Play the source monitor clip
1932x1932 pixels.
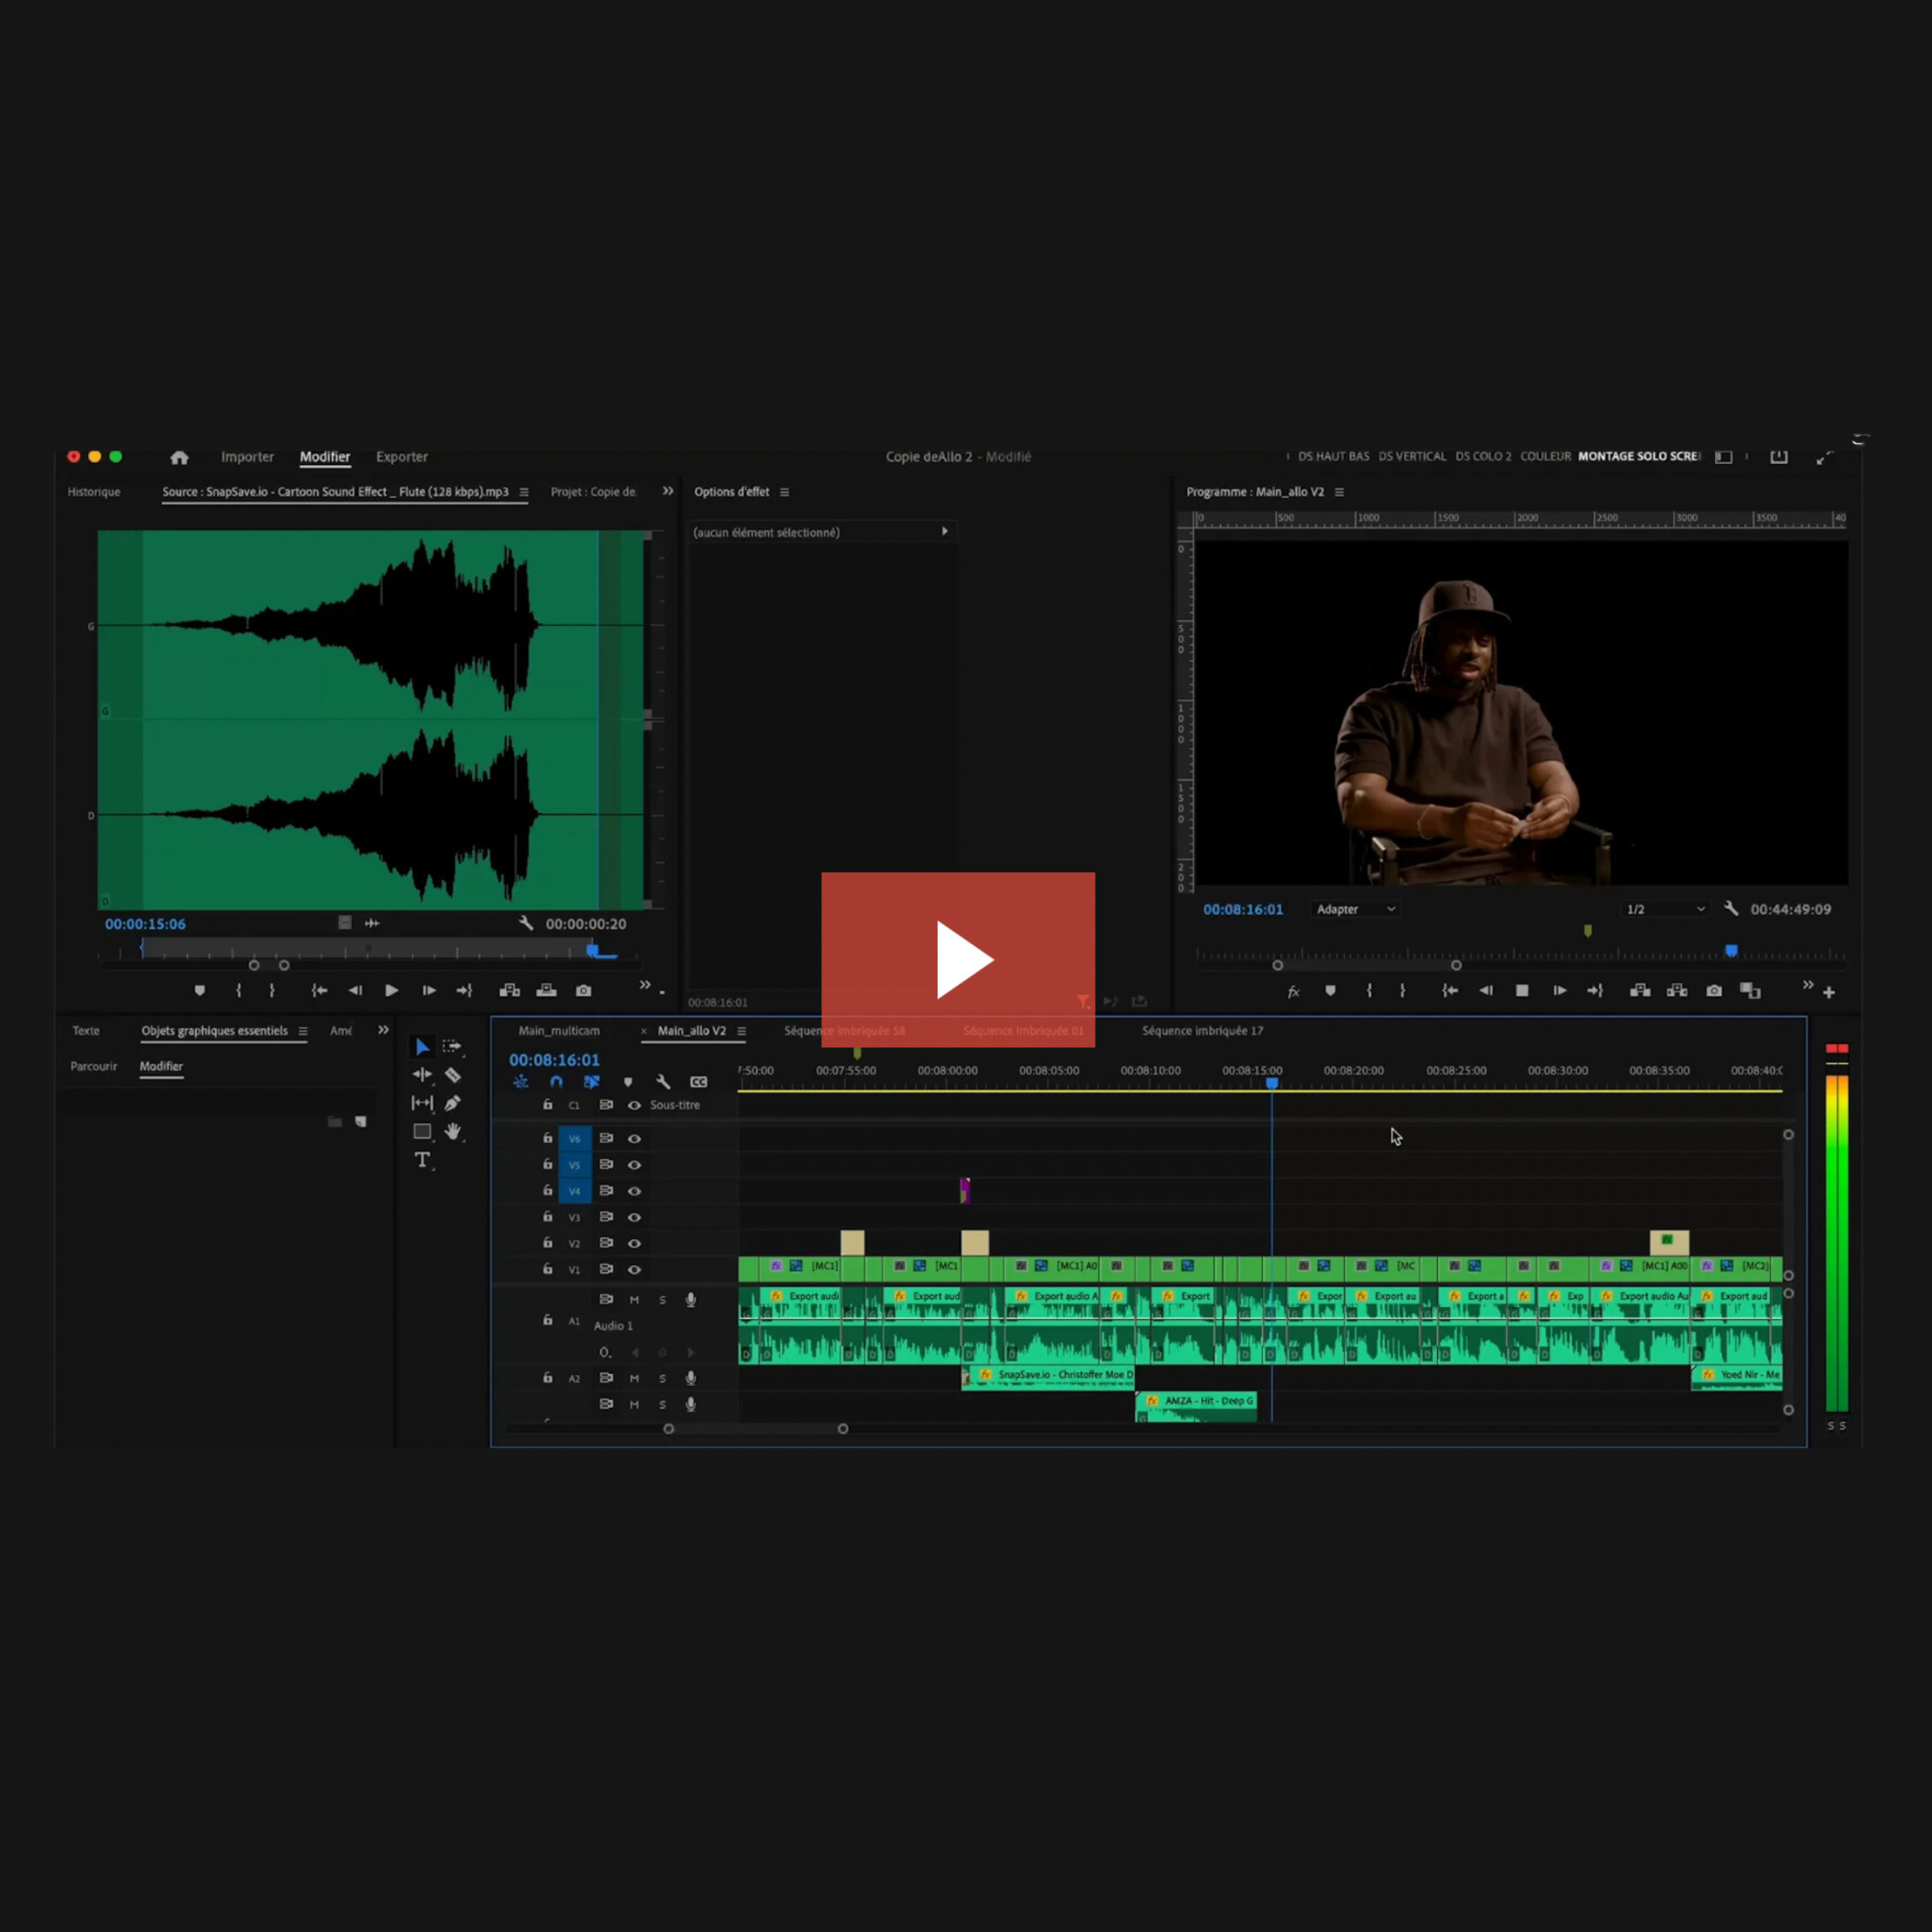coord(391,990)
